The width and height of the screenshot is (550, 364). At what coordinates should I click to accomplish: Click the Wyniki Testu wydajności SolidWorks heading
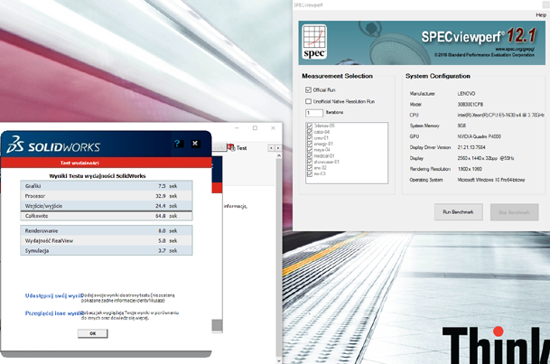pyautogui.click(x=98, y=176)
